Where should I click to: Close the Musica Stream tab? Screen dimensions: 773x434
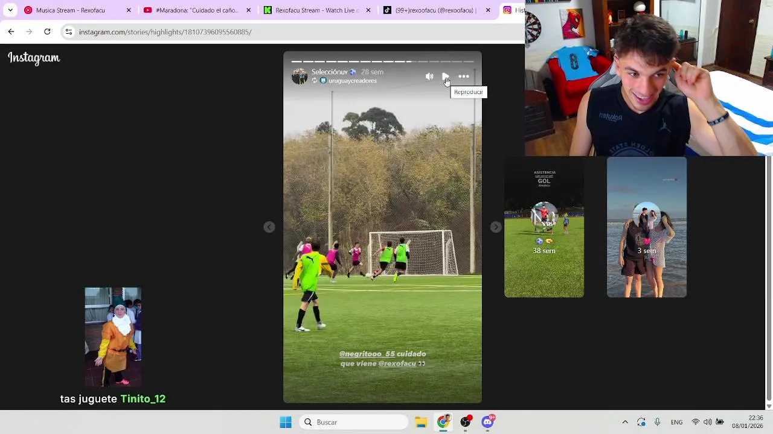click(x=129, y=10)
